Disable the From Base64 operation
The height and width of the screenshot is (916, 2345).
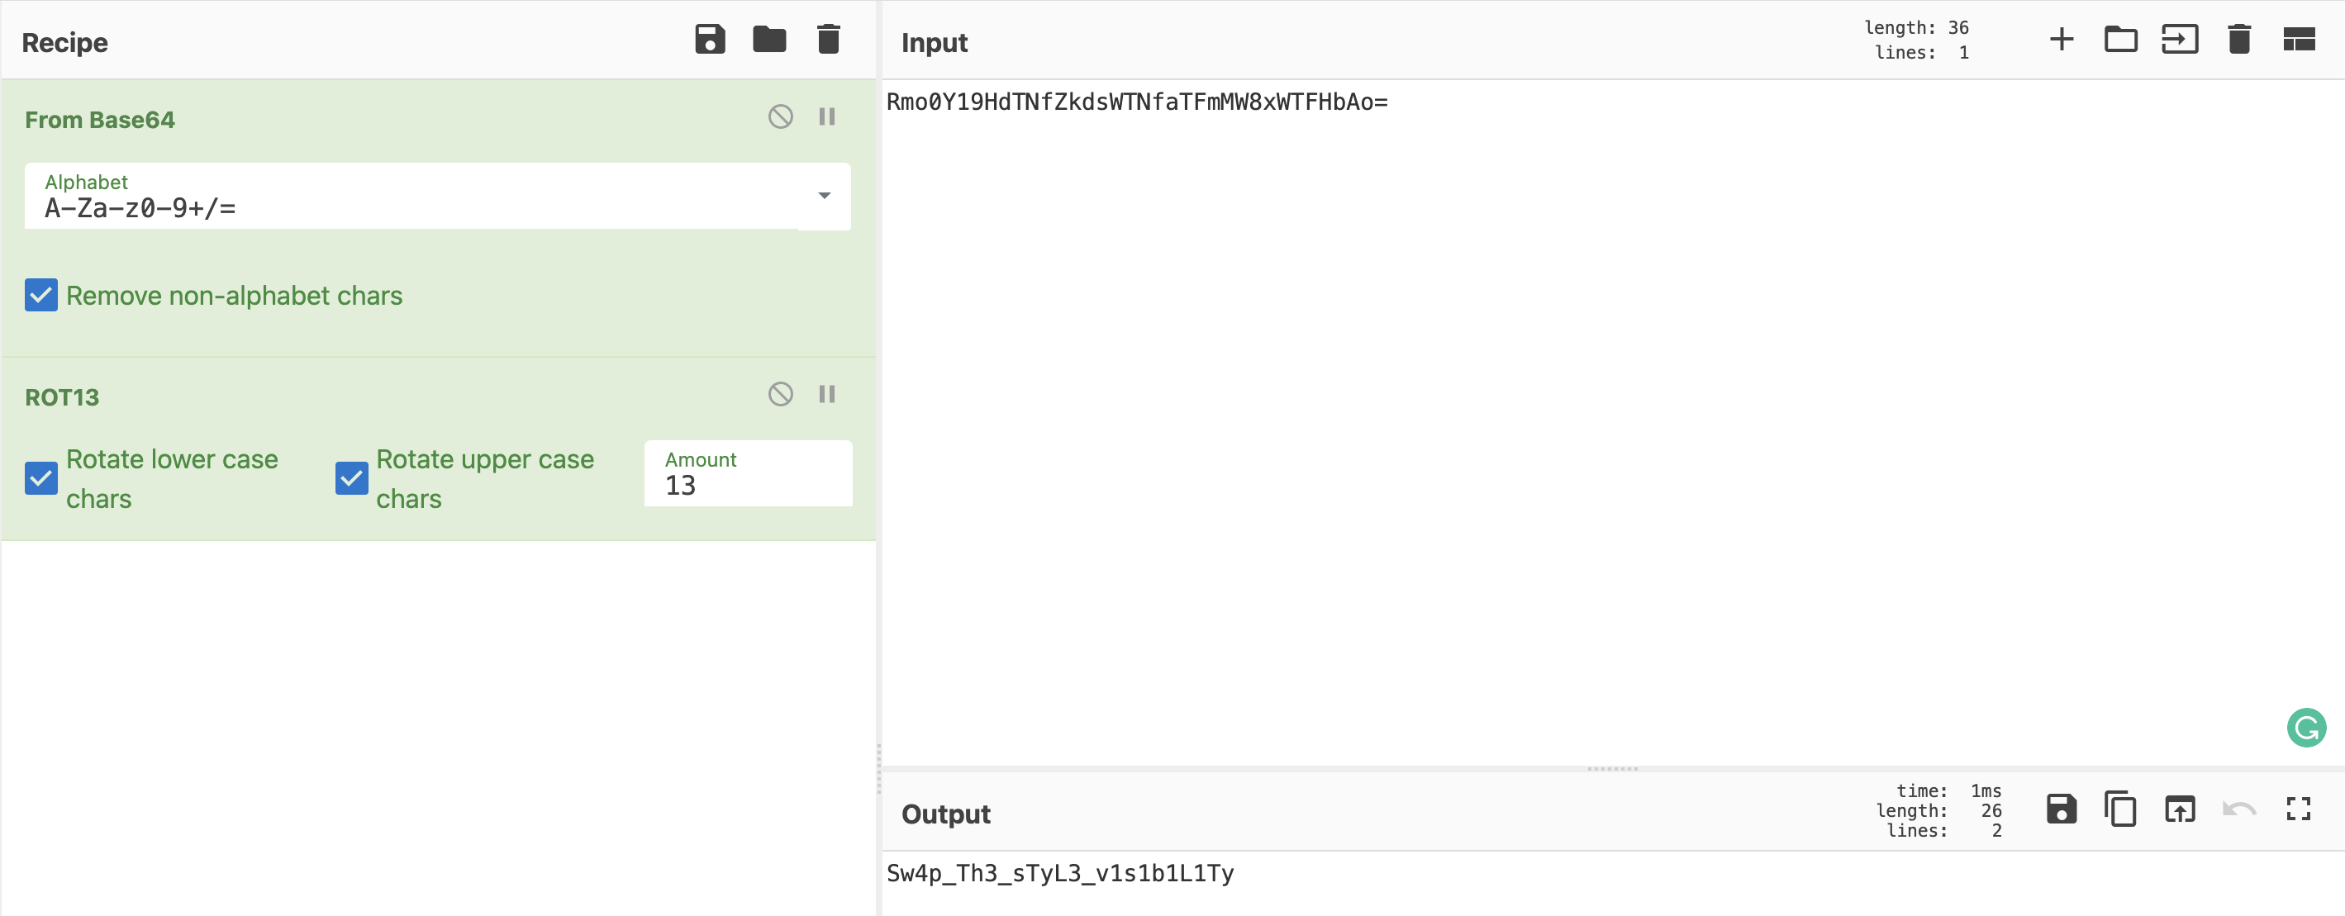pyautogui.click(x=780, y=116)
